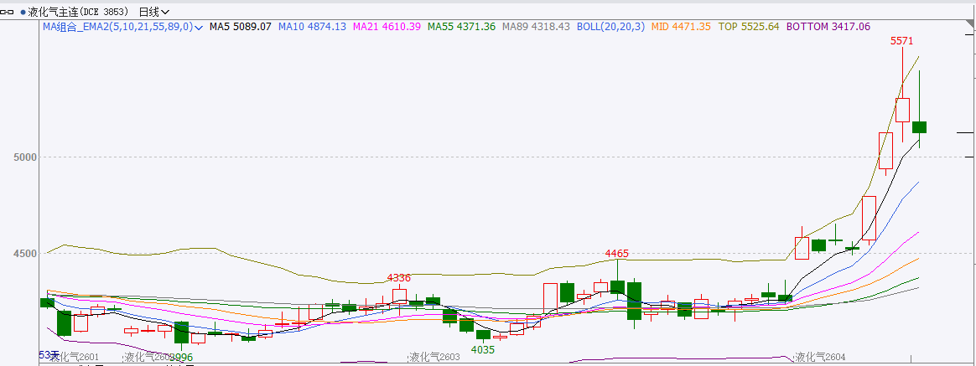The image size is (976, 366).
Task: Click the 5571 high price marker
Action: [901, 40]
